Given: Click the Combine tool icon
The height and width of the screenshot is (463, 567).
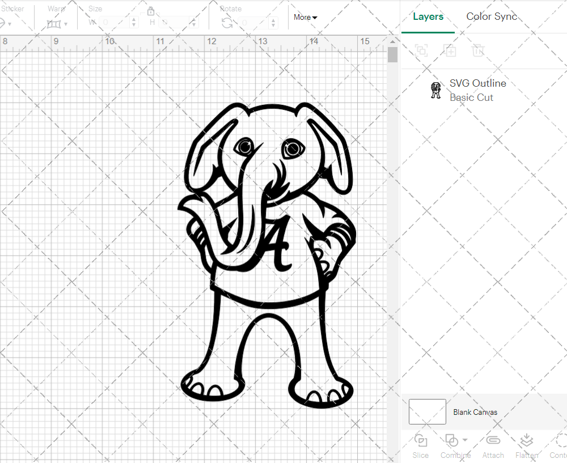Looking at the screenshot, I should coord(451,440).
